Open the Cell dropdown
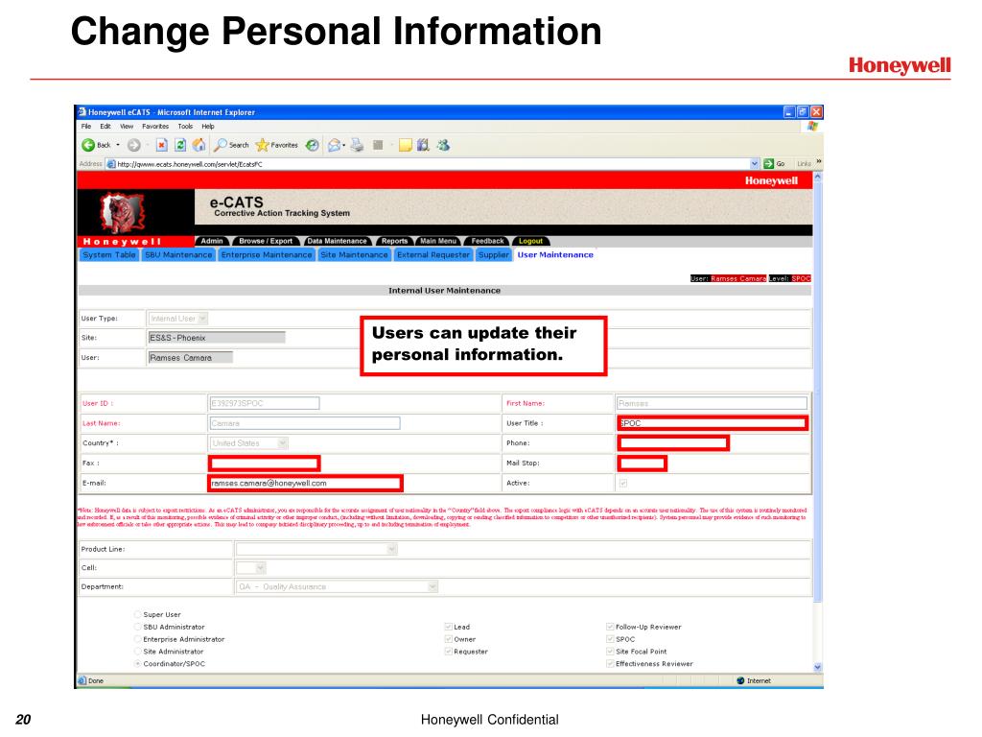 [261, 568]
